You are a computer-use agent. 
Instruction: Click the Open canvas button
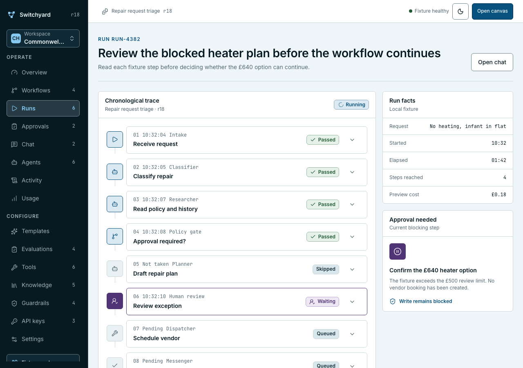(492, 11)
